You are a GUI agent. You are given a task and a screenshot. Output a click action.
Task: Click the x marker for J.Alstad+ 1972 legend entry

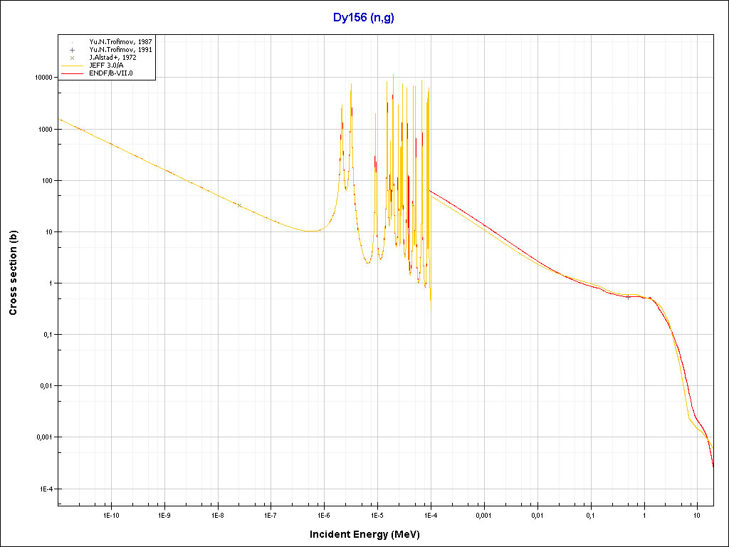tap(73, 58)
